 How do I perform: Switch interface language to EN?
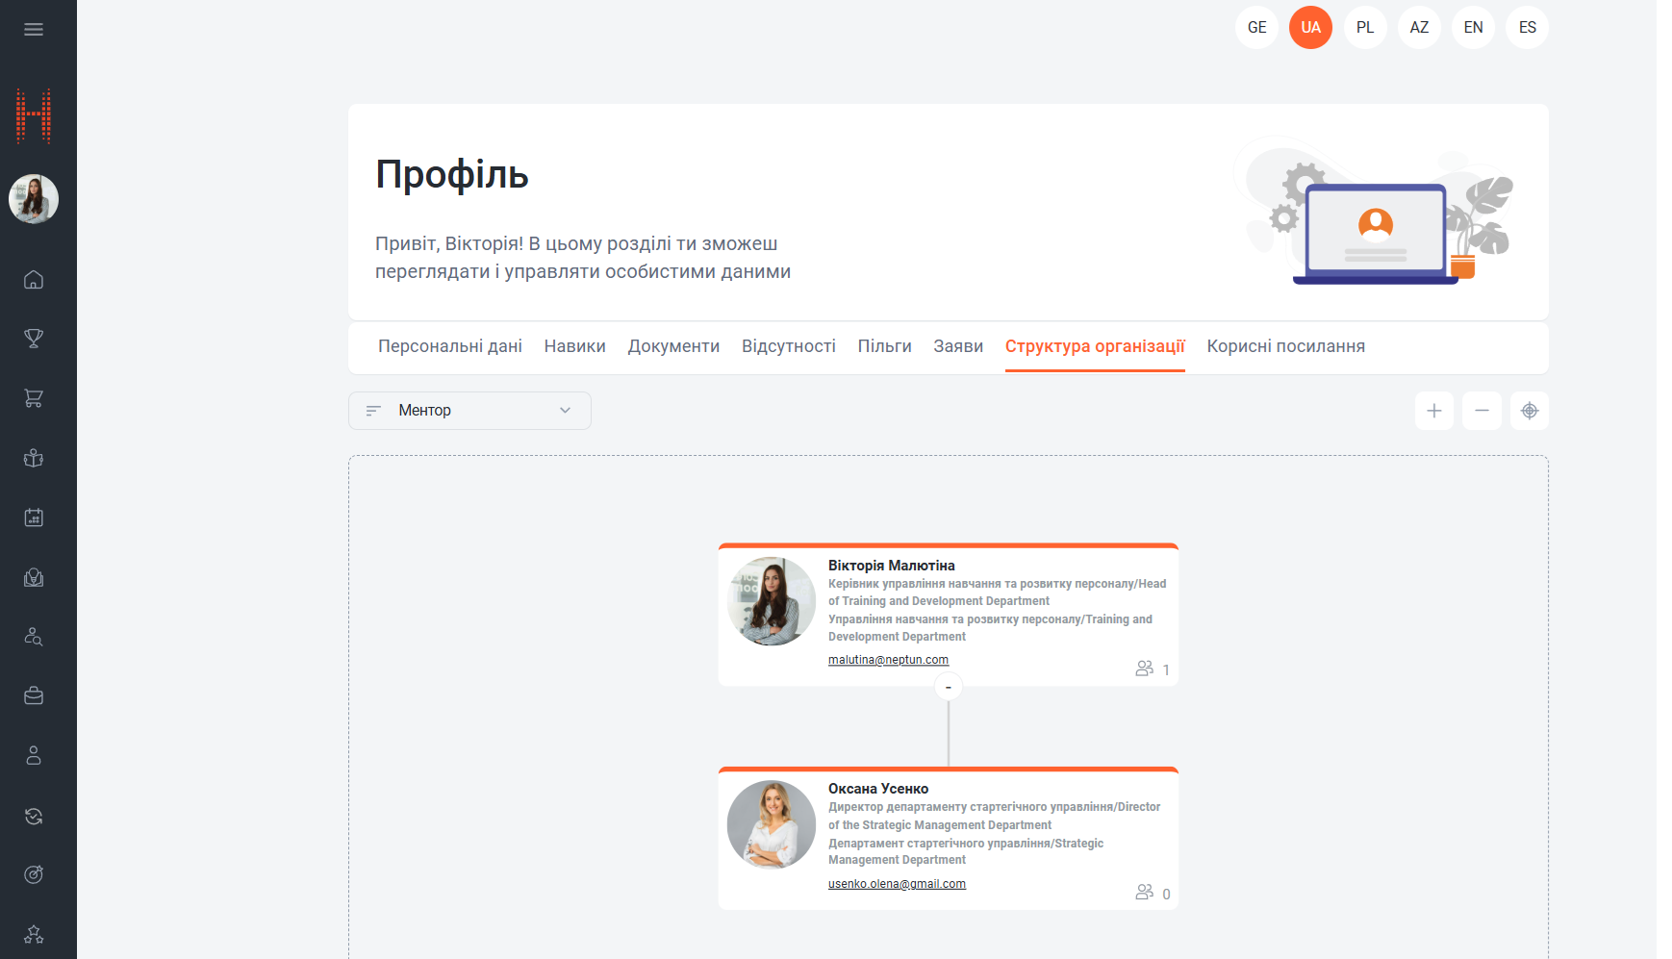click(1472, 27)
